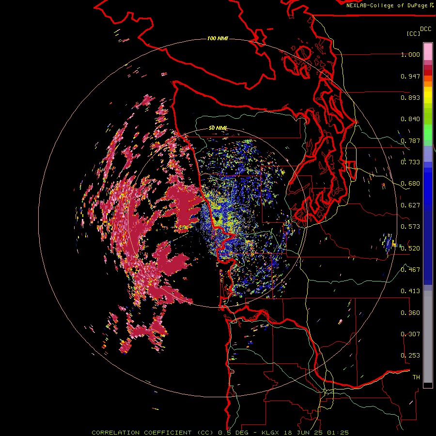
Task: Click the NEXLAB-College of DuPage watermark text
Action: (x=390, y=5)
